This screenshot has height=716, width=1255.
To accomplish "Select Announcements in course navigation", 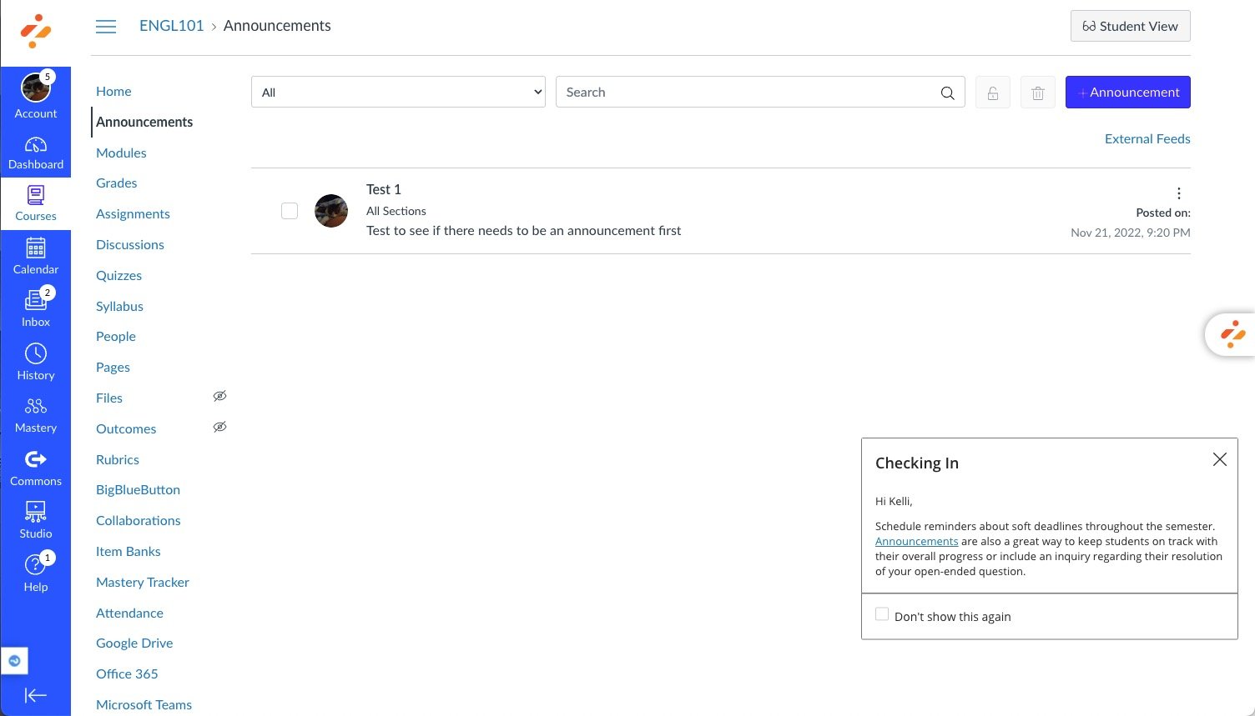I will (144, 123).
